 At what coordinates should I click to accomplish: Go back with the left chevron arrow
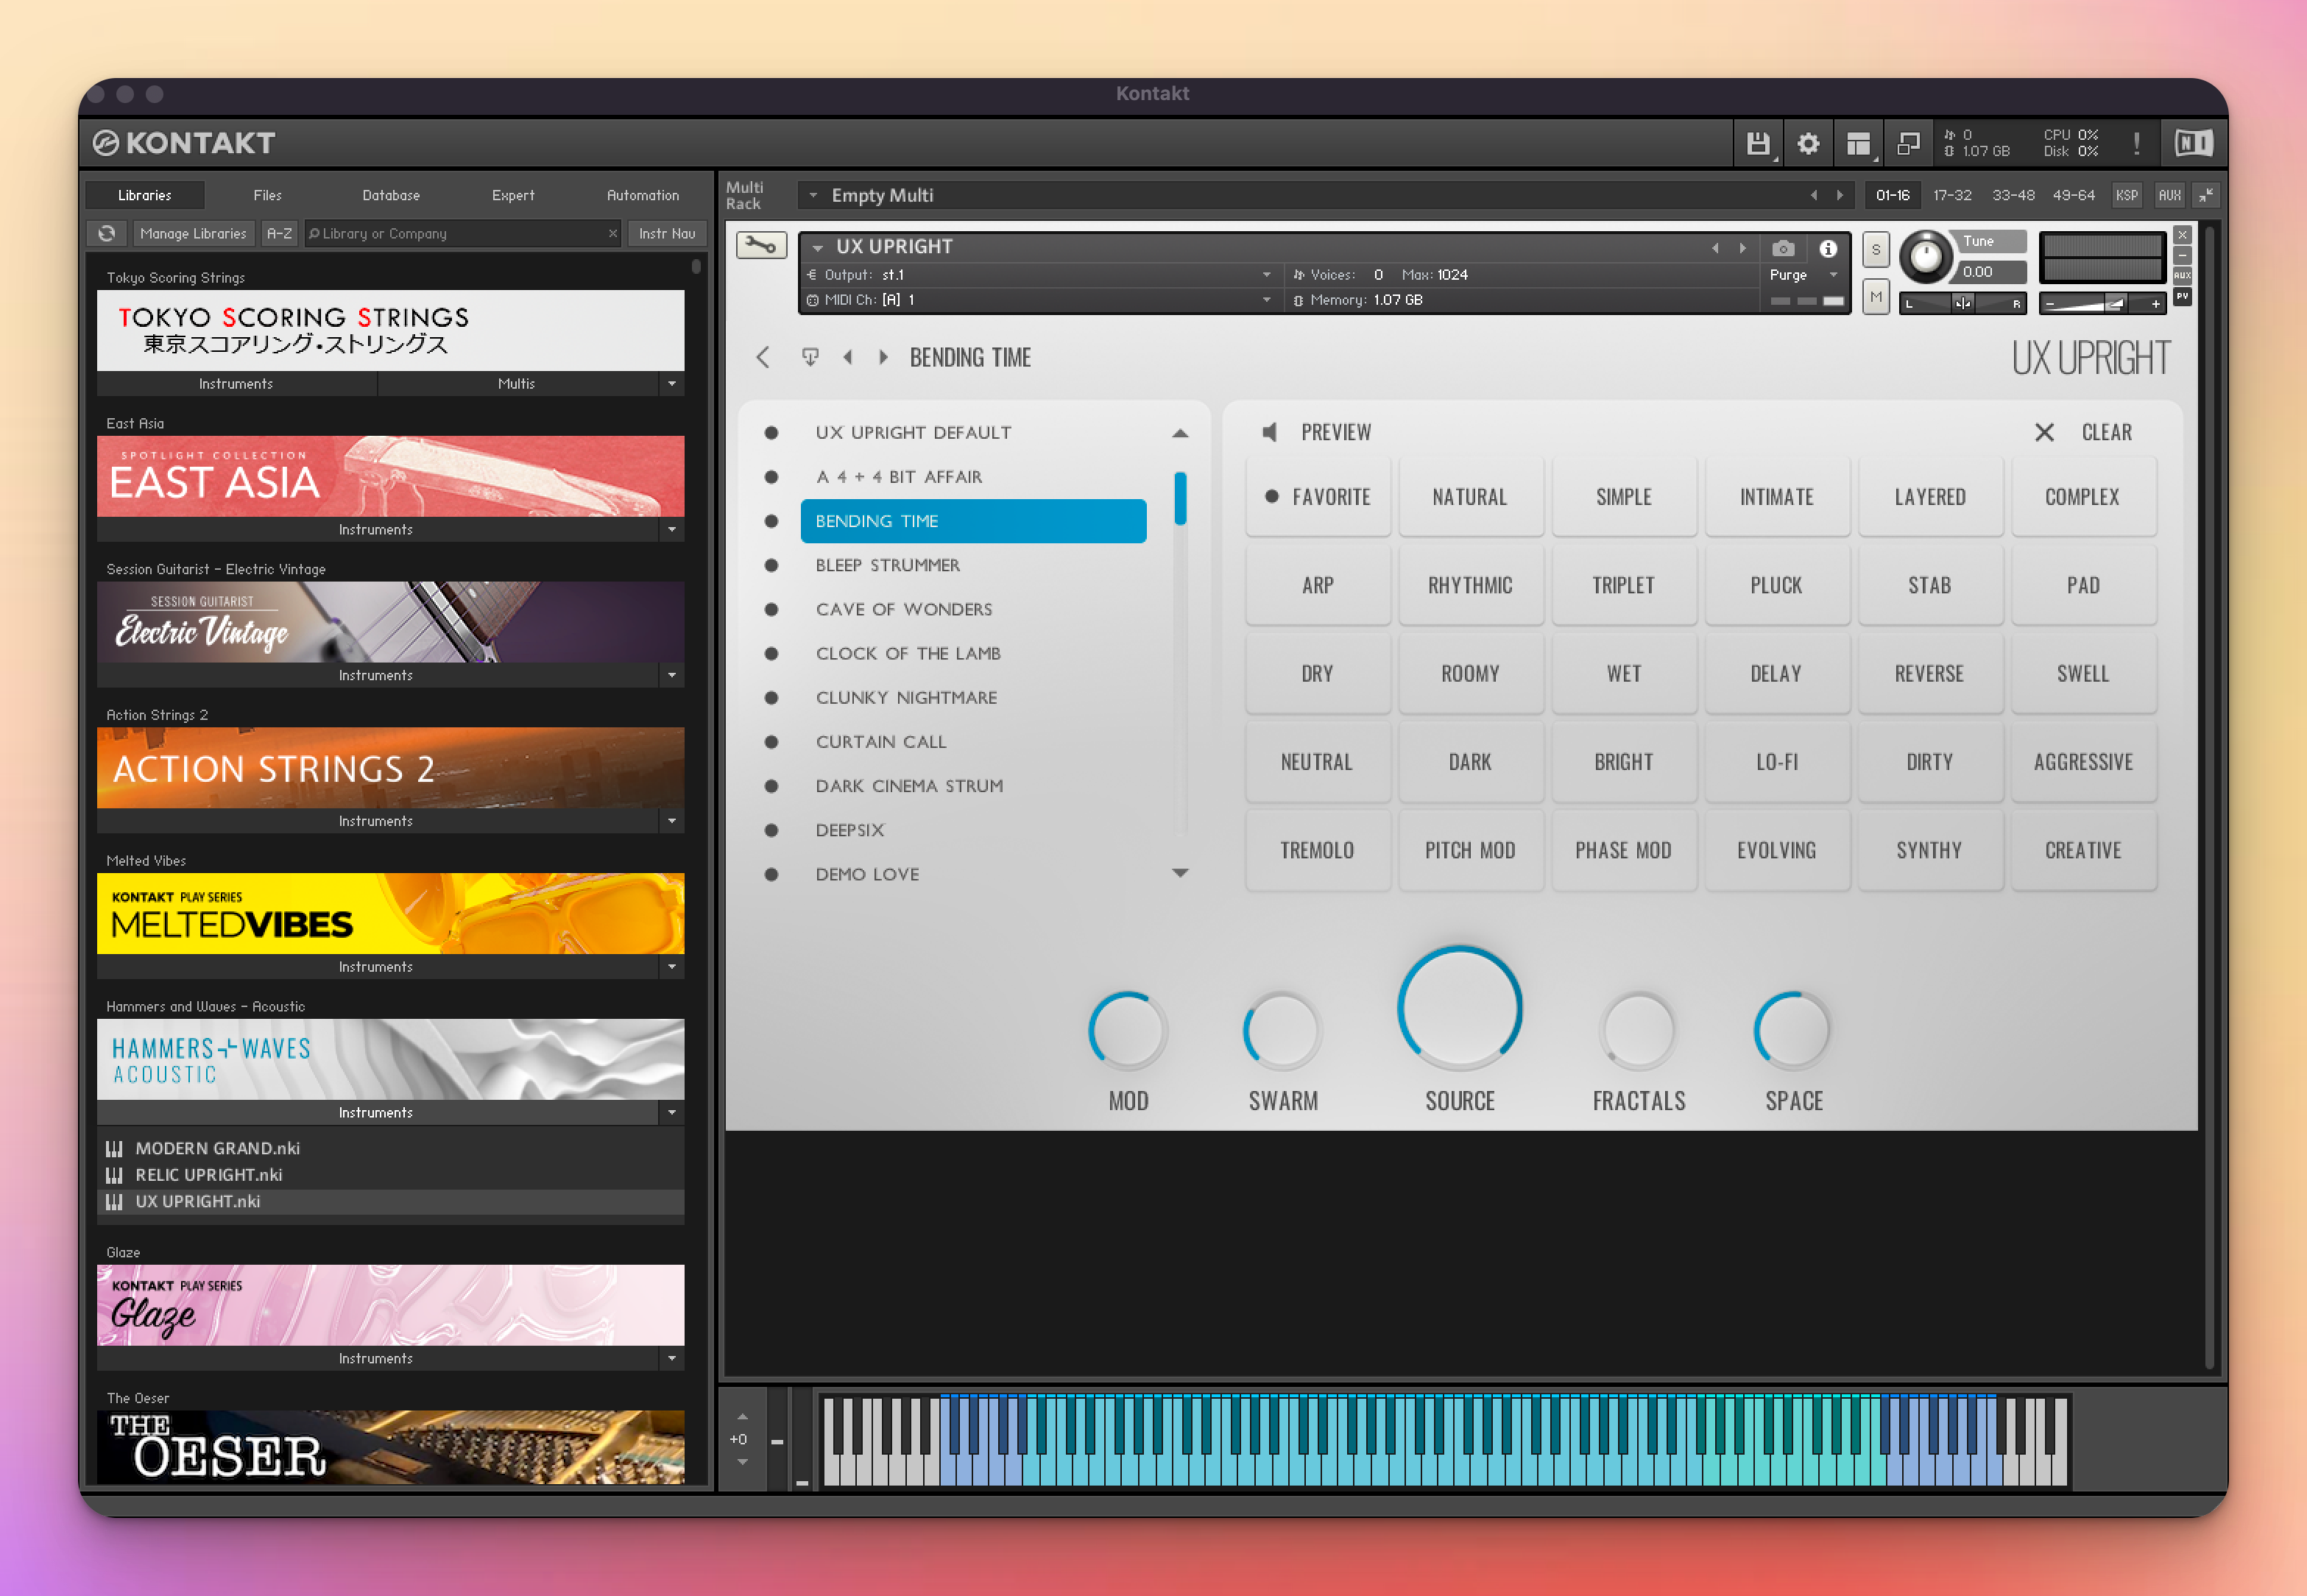coord(763,357)
